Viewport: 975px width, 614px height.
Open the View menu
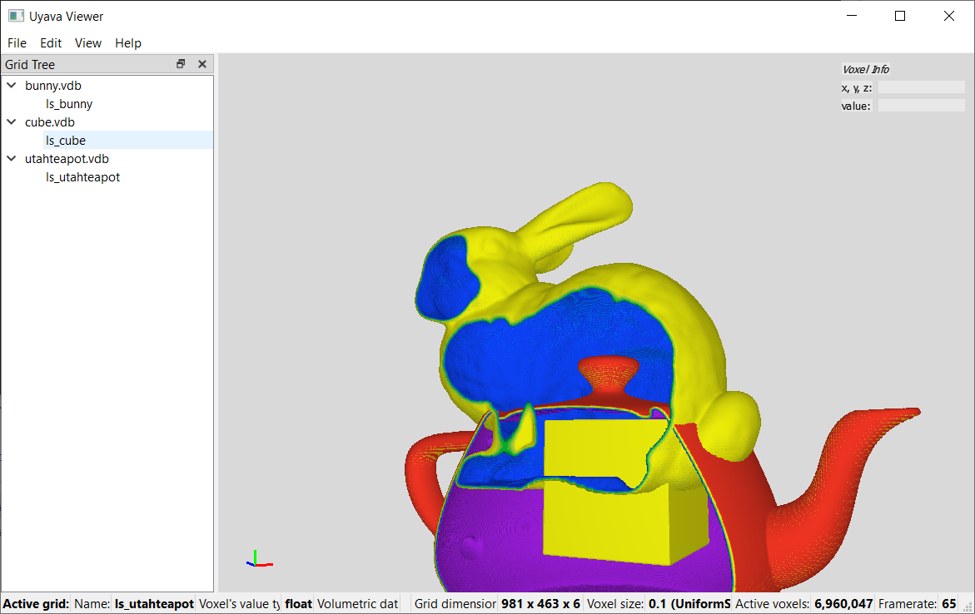(x=87, y=43)
